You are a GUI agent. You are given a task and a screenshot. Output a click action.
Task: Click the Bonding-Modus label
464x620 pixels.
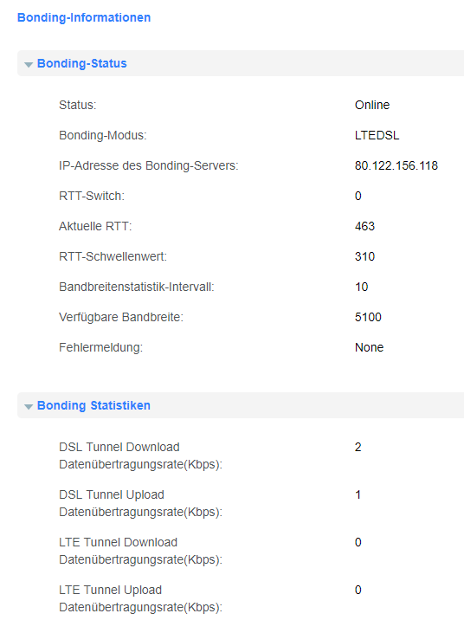point(103,136)
